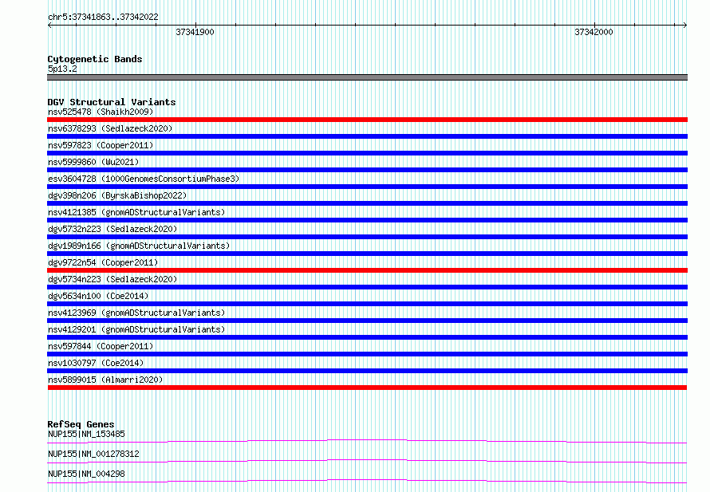The height and width of the screenshot is (492, 710).
Task: Select dgv9722n54 (Cooper2011) label
Action: point(103,262)
